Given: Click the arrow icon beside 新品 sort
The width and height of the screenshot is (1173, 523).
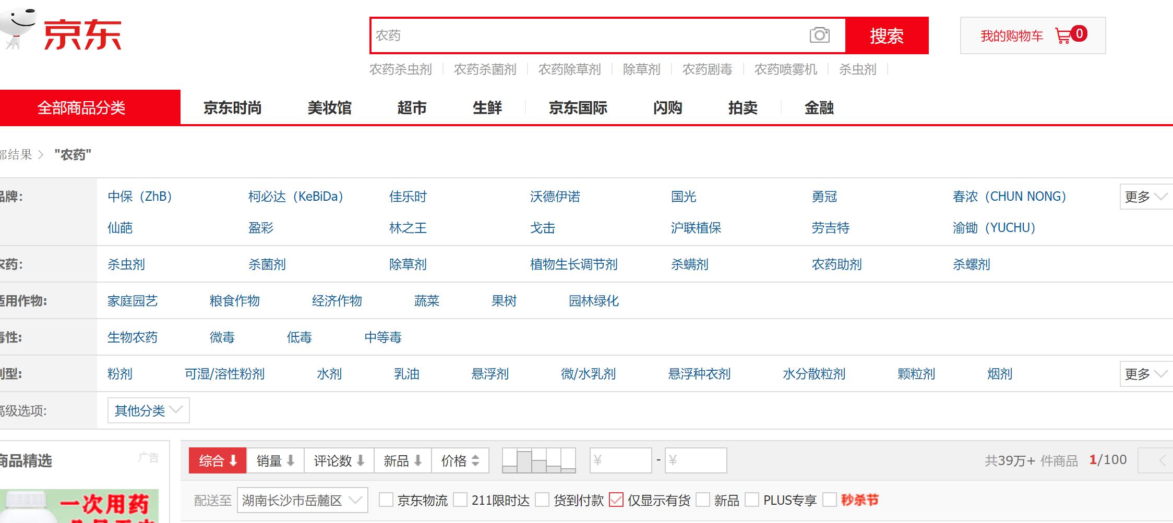Looking at the screenshot, I should (x=417, y=460).
